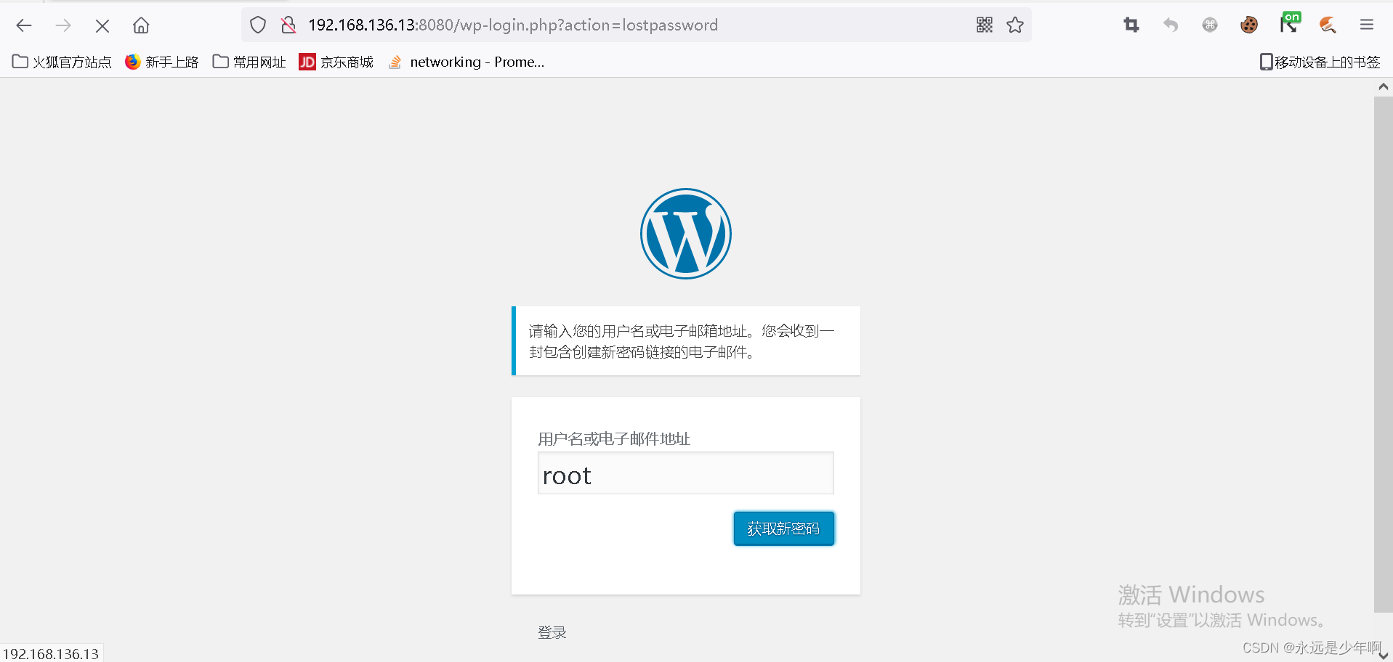
Task: Click the scrollbar up arrow
Action: [1384, 87]
